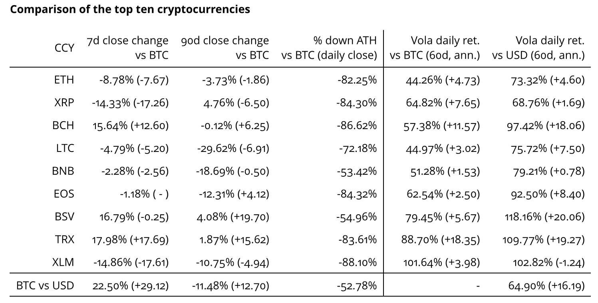598x303 pixels.
Task: Click the CCY column header
Action: 64,48
